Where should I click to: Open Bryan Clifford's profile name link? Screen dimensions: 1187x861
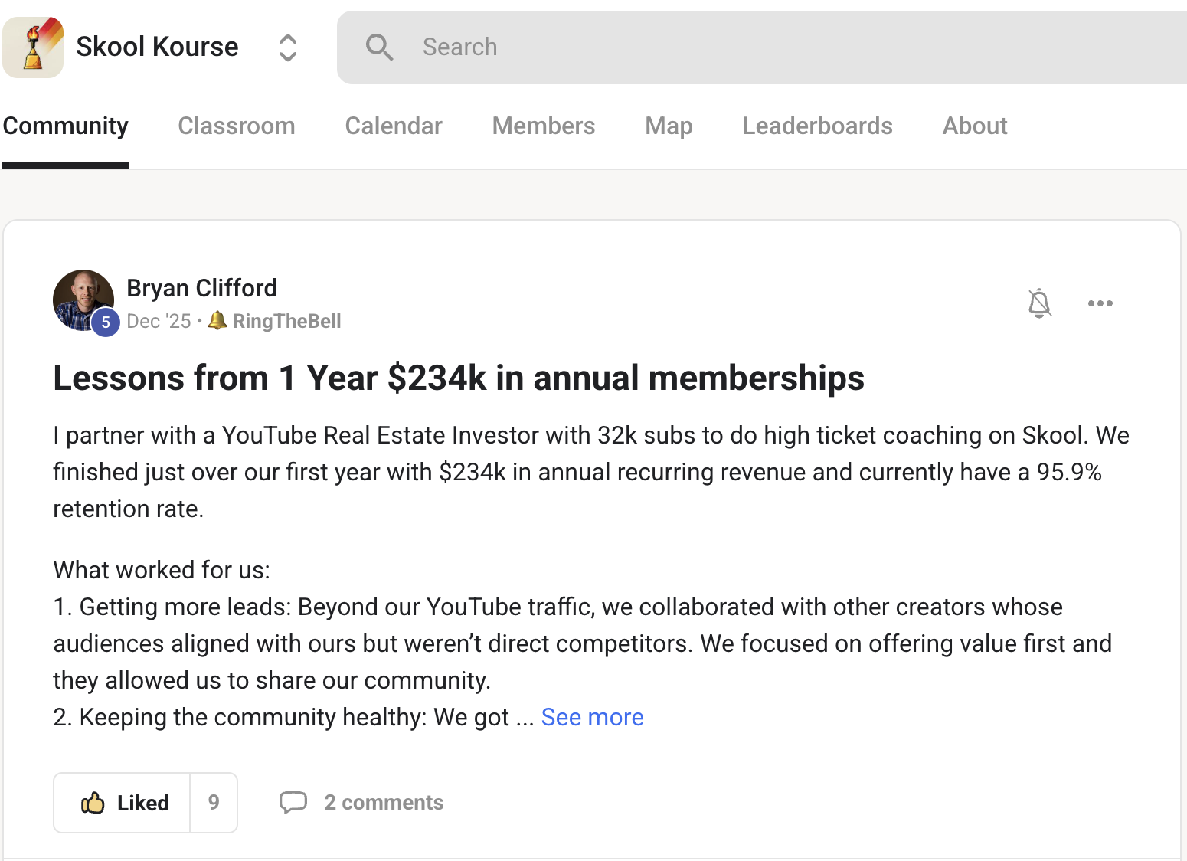tap(201, 288)
